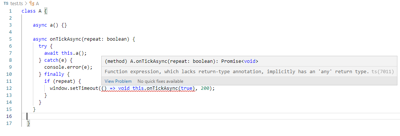Click 'await this.a();' statement
Image resolution: width=400 pixels, height=136 pixels.
[65, 53]
